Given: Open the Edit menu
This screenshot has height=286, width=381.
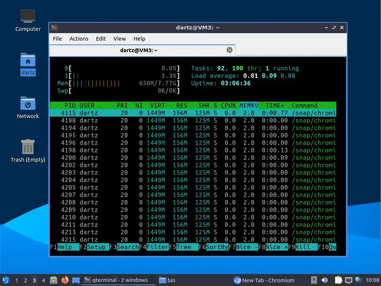Looking at the screenshot, I should (100, 39).
